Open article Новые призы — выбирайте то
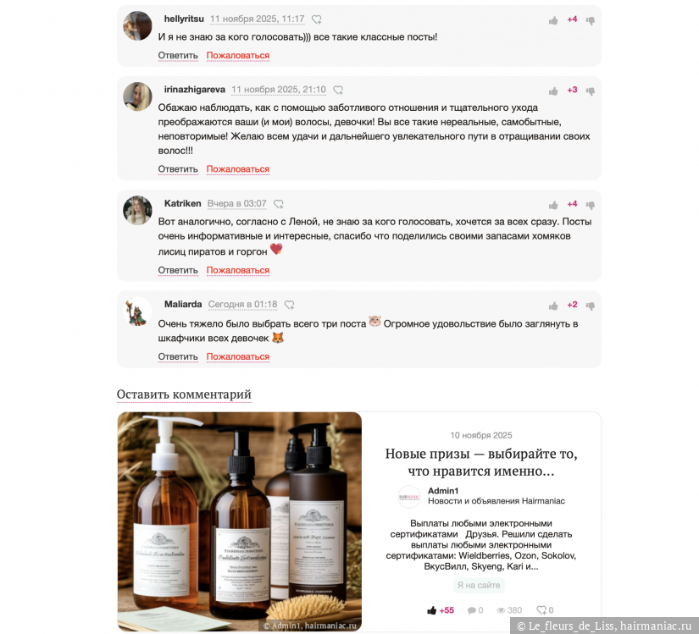 point(481,462)
